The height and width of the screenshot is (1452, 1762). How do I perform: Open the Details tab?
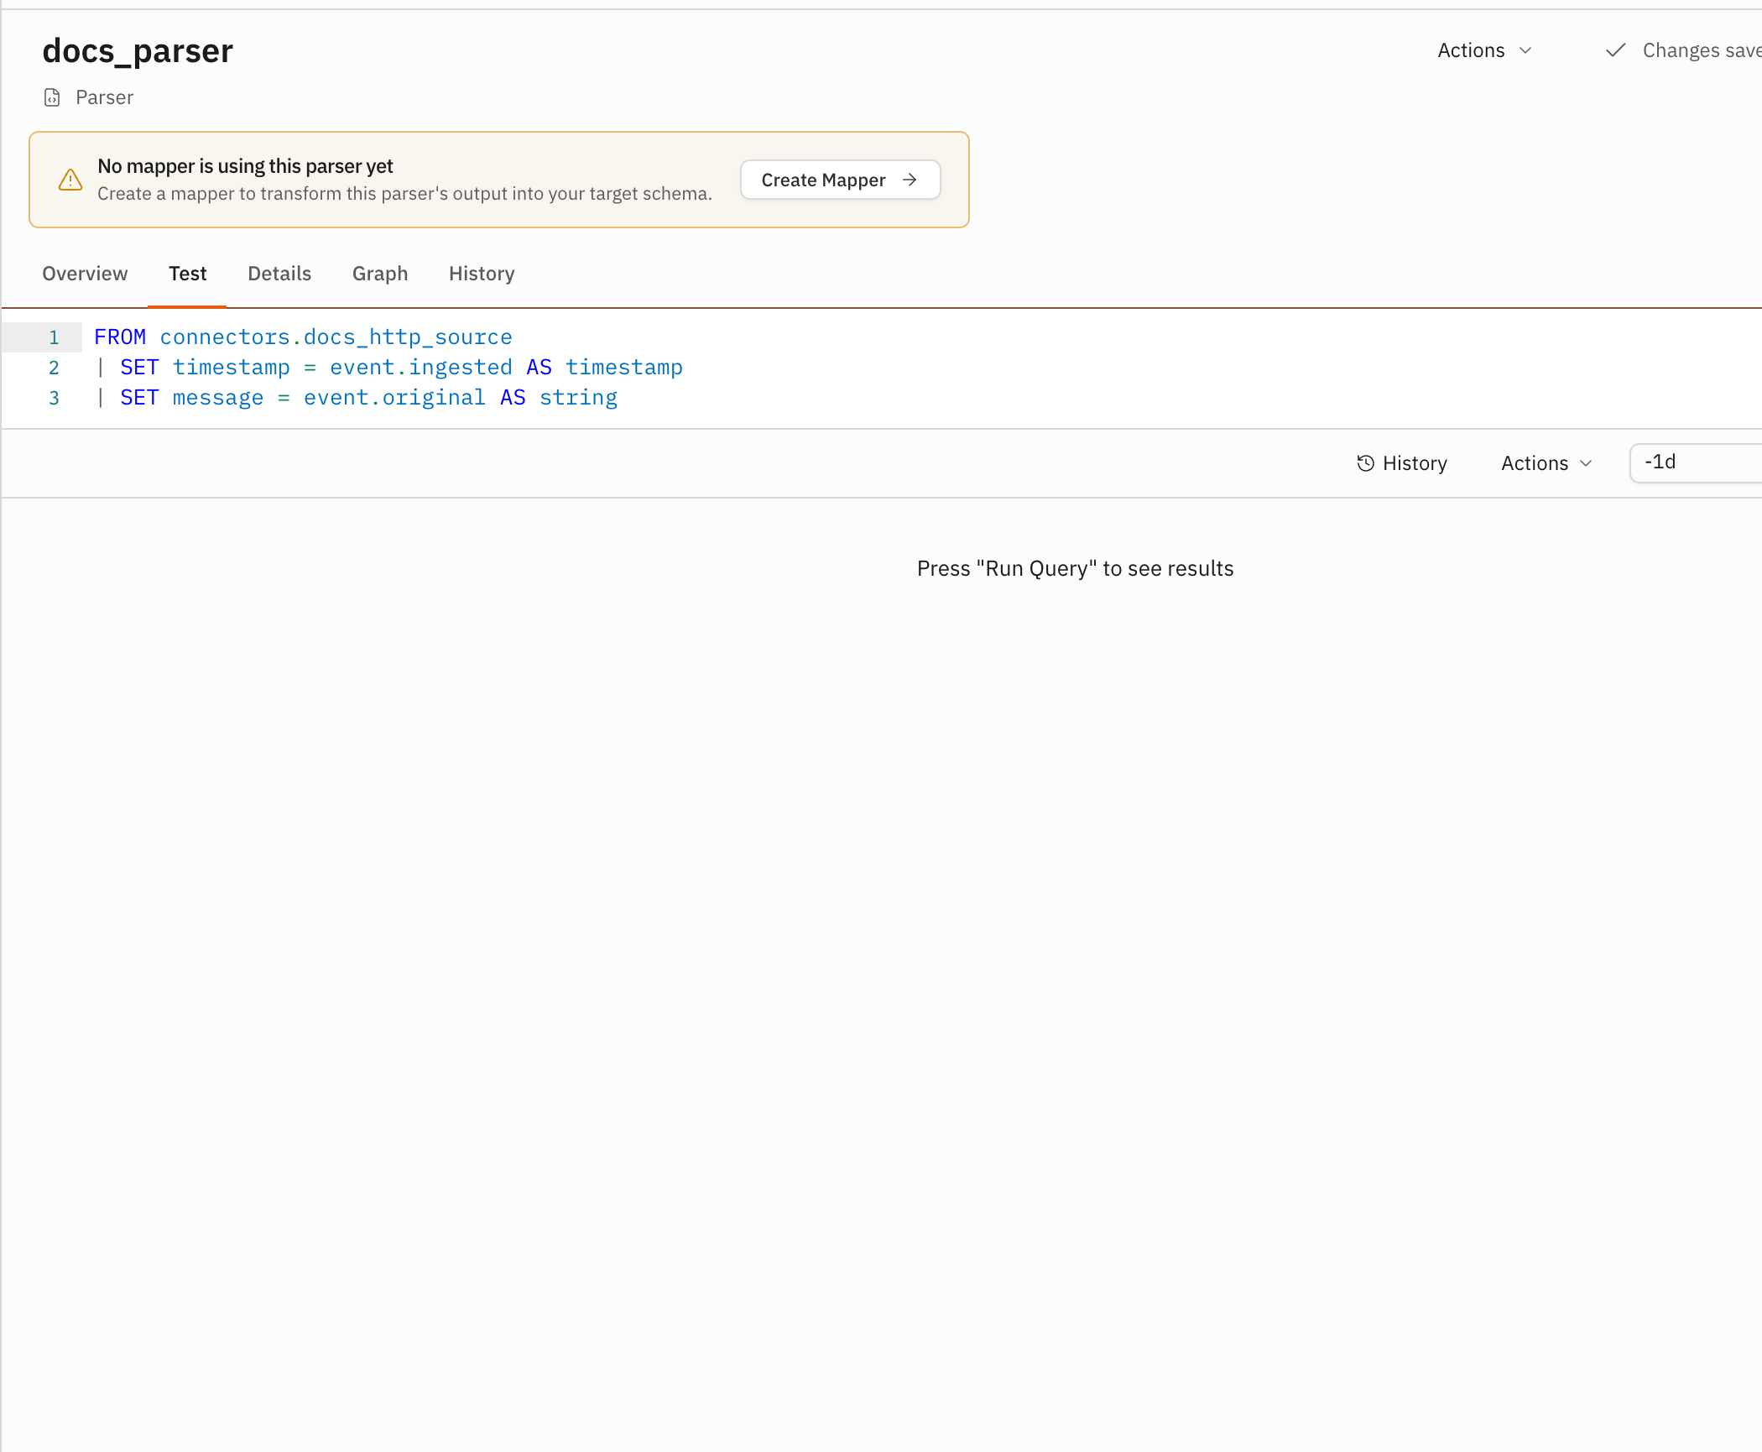[x=279, y=274]
